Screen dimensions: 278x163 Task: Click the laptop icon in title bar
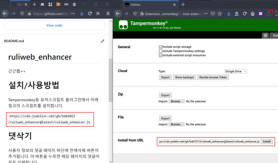pos(42,4)
